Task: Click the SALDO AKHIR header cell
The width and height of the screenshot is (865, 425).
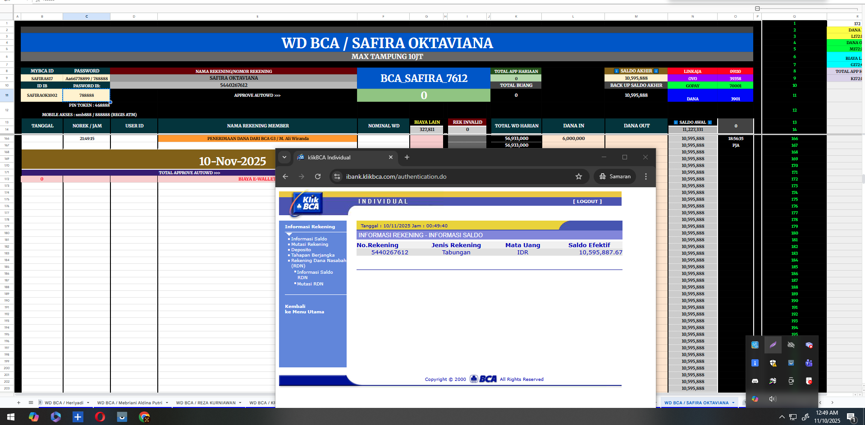Action: click(x=636, y=71)
